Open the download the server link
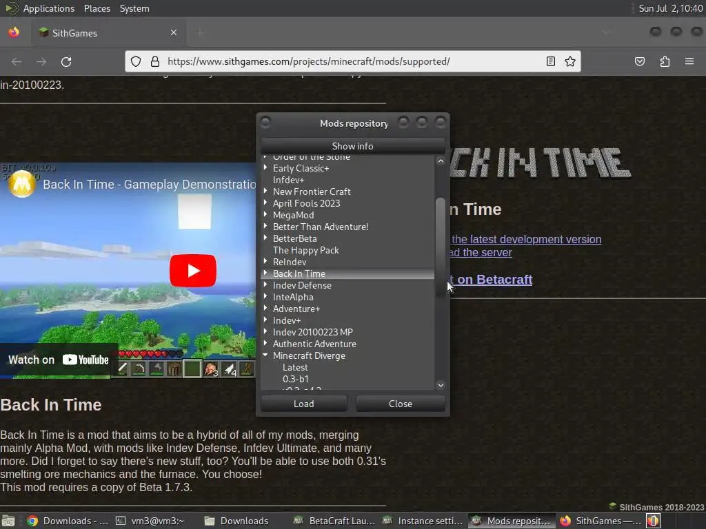This screenshot has width=706, height=529. pos(481,252)
